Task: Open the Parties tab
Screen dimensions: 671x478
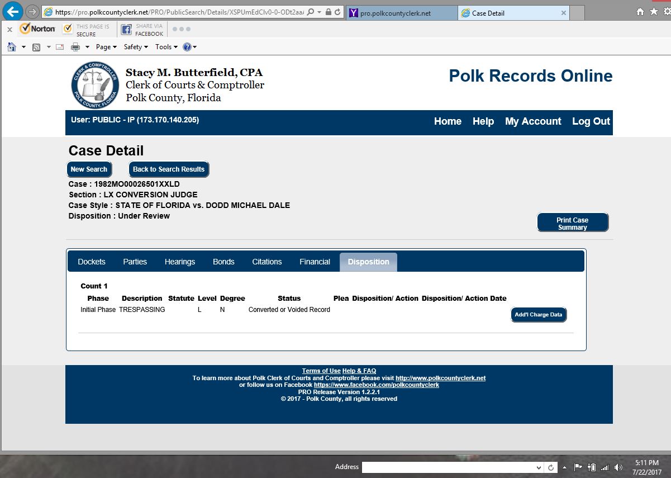Action: (135, 262)
